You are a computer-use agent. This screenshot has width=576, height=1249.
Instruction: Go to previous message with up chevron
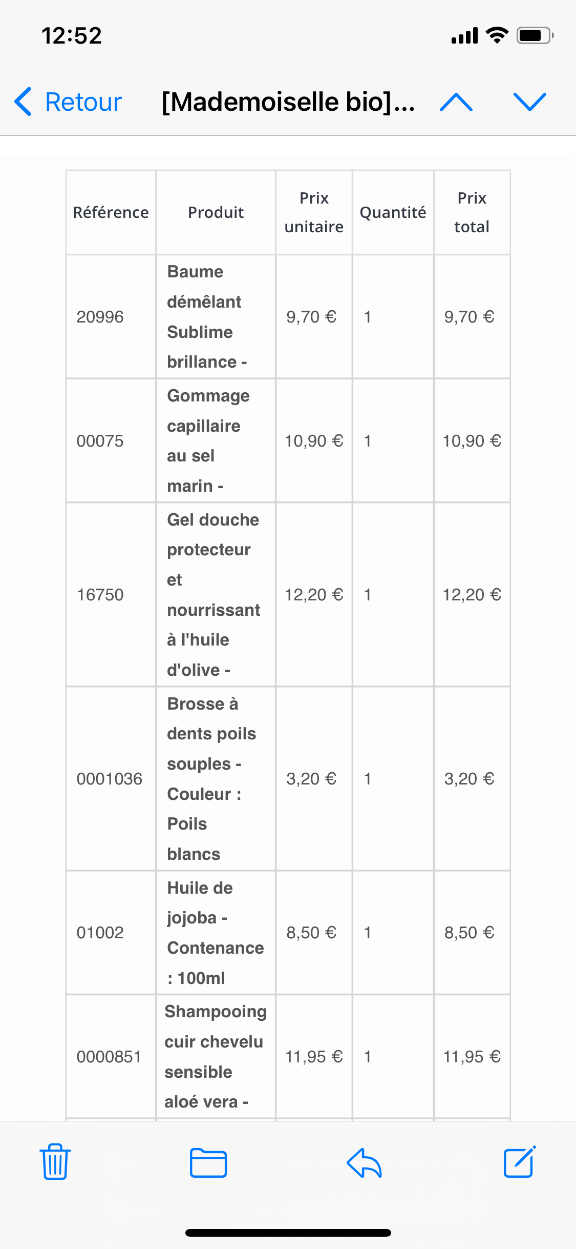[456, 102]
